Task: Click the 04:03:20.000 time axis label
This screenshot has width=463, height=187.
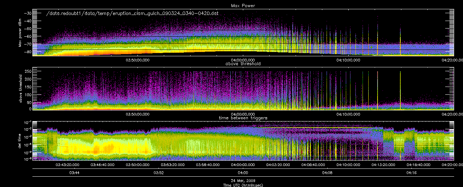Action: click(279, 165)
